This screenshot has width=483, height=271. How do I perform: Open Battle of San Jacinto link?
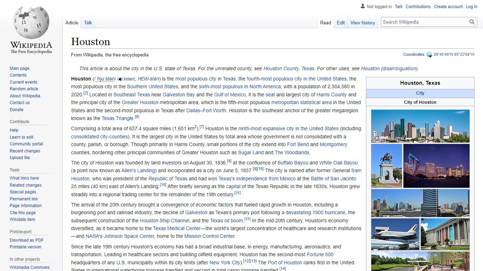point(333,179)
